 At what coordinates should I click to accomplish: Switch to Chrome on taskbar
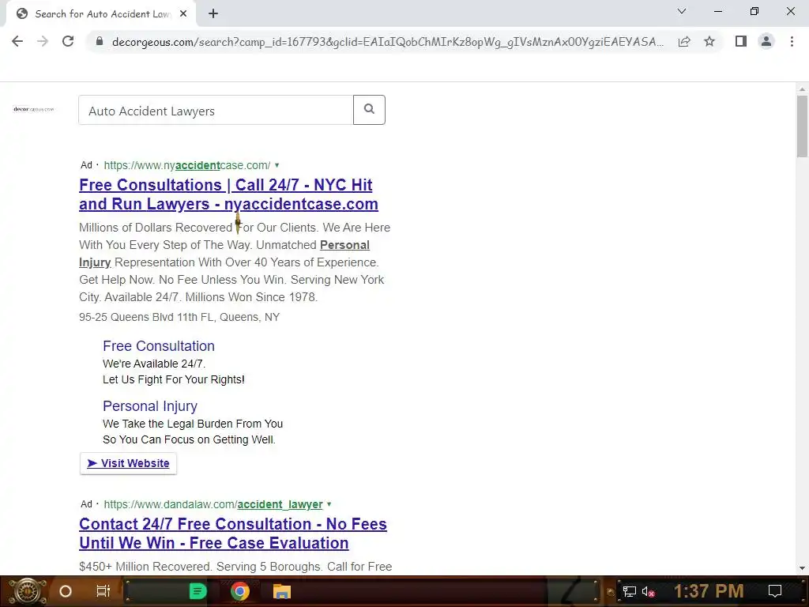(x=240, y=591)
